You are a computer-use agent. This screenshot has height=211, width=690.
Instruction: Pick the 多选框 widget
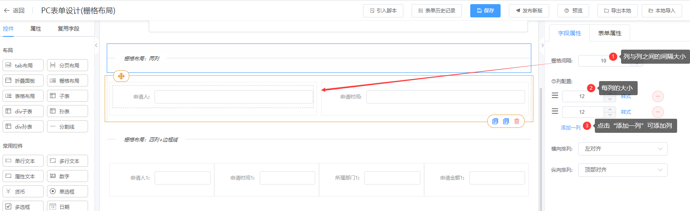[x=23, y=206]
